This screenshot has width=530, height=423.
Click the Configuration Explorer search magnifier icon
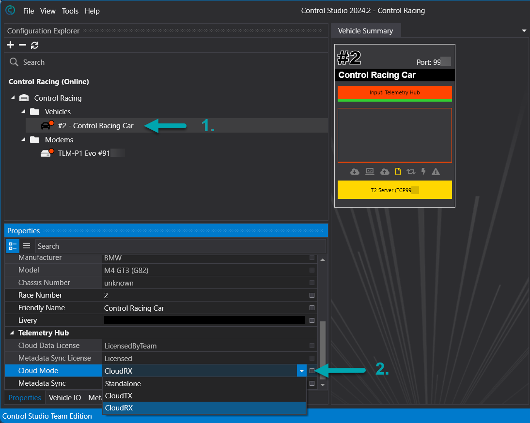[x=14, y=62]
